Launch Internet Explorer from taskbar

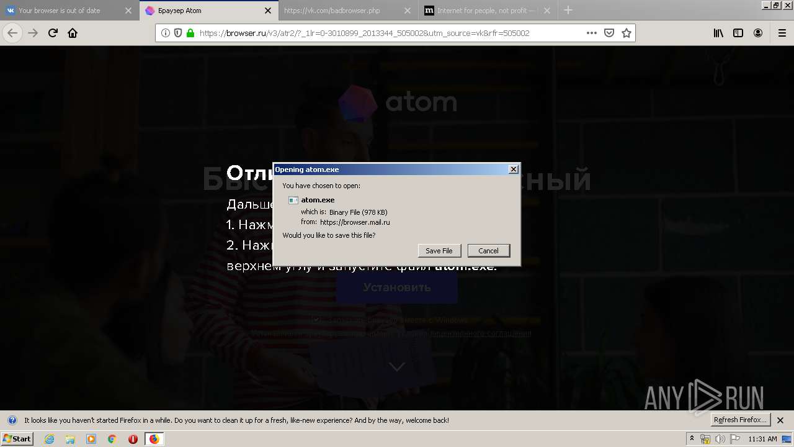pos(49,439)
